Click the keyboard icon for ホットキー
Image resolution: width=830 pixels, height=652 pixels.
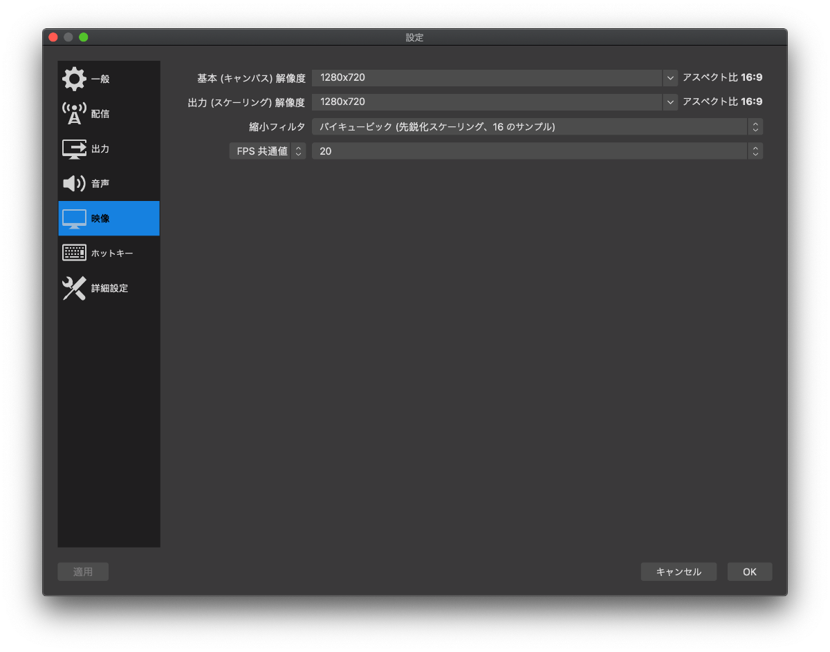74,253
